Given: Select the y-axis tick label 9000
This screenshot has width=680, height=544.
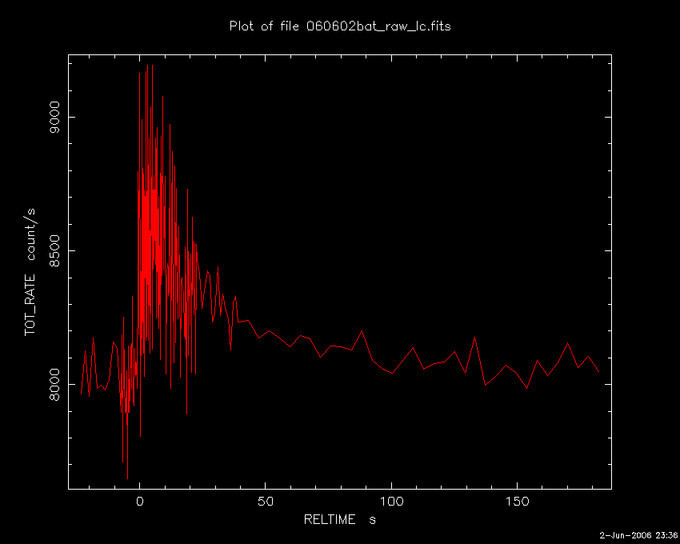Looking at the screenshot, I should pyautogui.click(x=55, y=117).
